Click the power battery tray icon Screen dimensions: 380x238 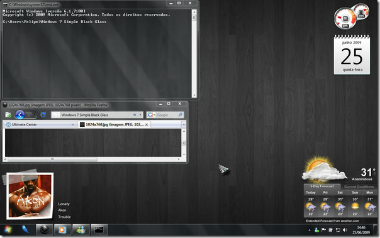(330, 230)
